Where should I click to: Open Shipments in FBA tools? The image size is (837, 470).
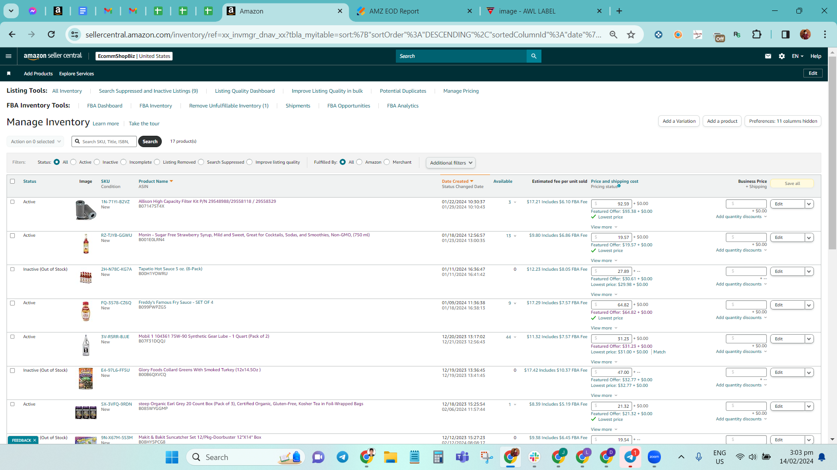(298, 106)
